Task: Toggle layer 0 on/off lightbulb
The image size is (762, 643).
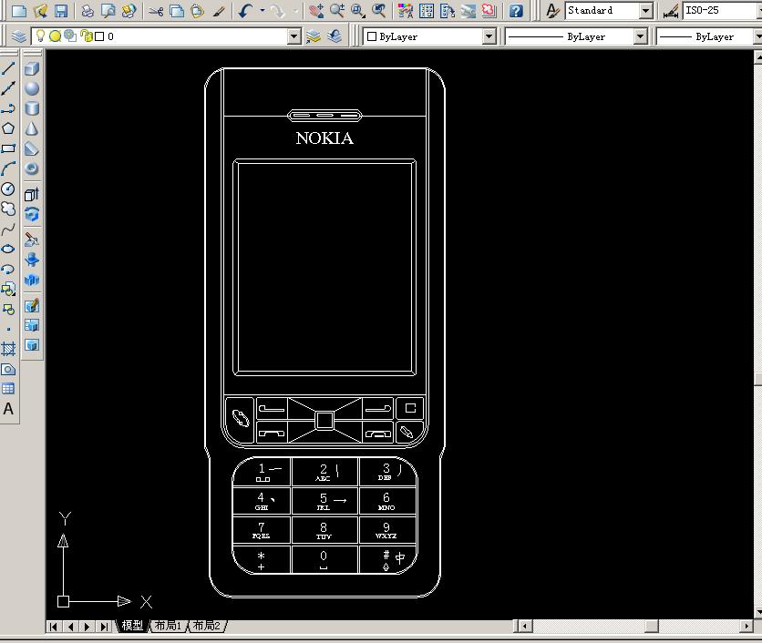Action: pyautogui.click(x=40, y=36)
